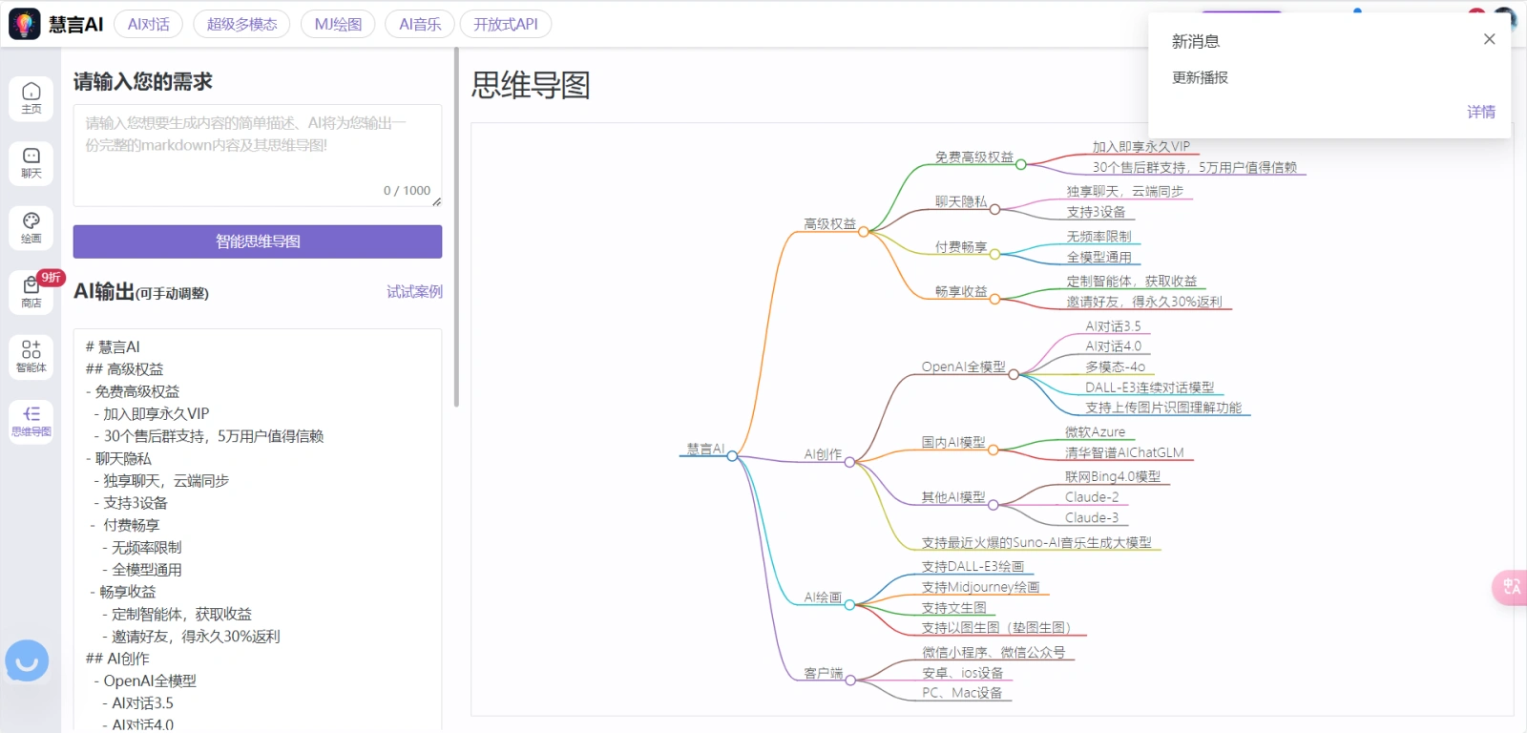This screenshot has height=733, width=1527.
Task: Click the pink translate floating icon
Action: [x=1510, y=587]
